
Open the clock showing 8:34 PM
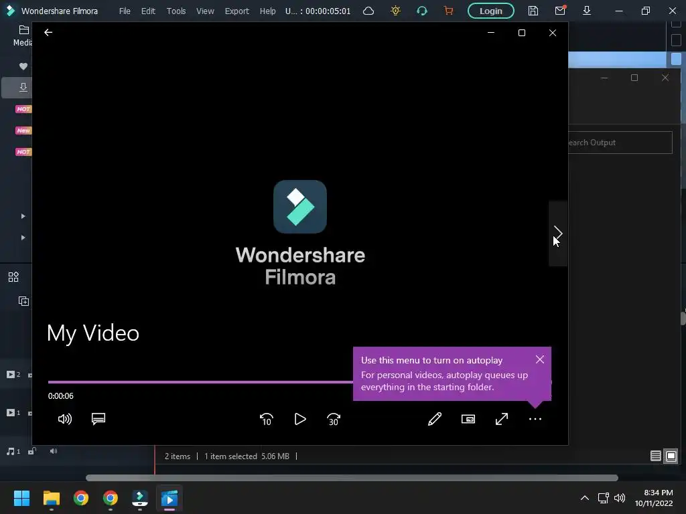click(x=654, y=498)
